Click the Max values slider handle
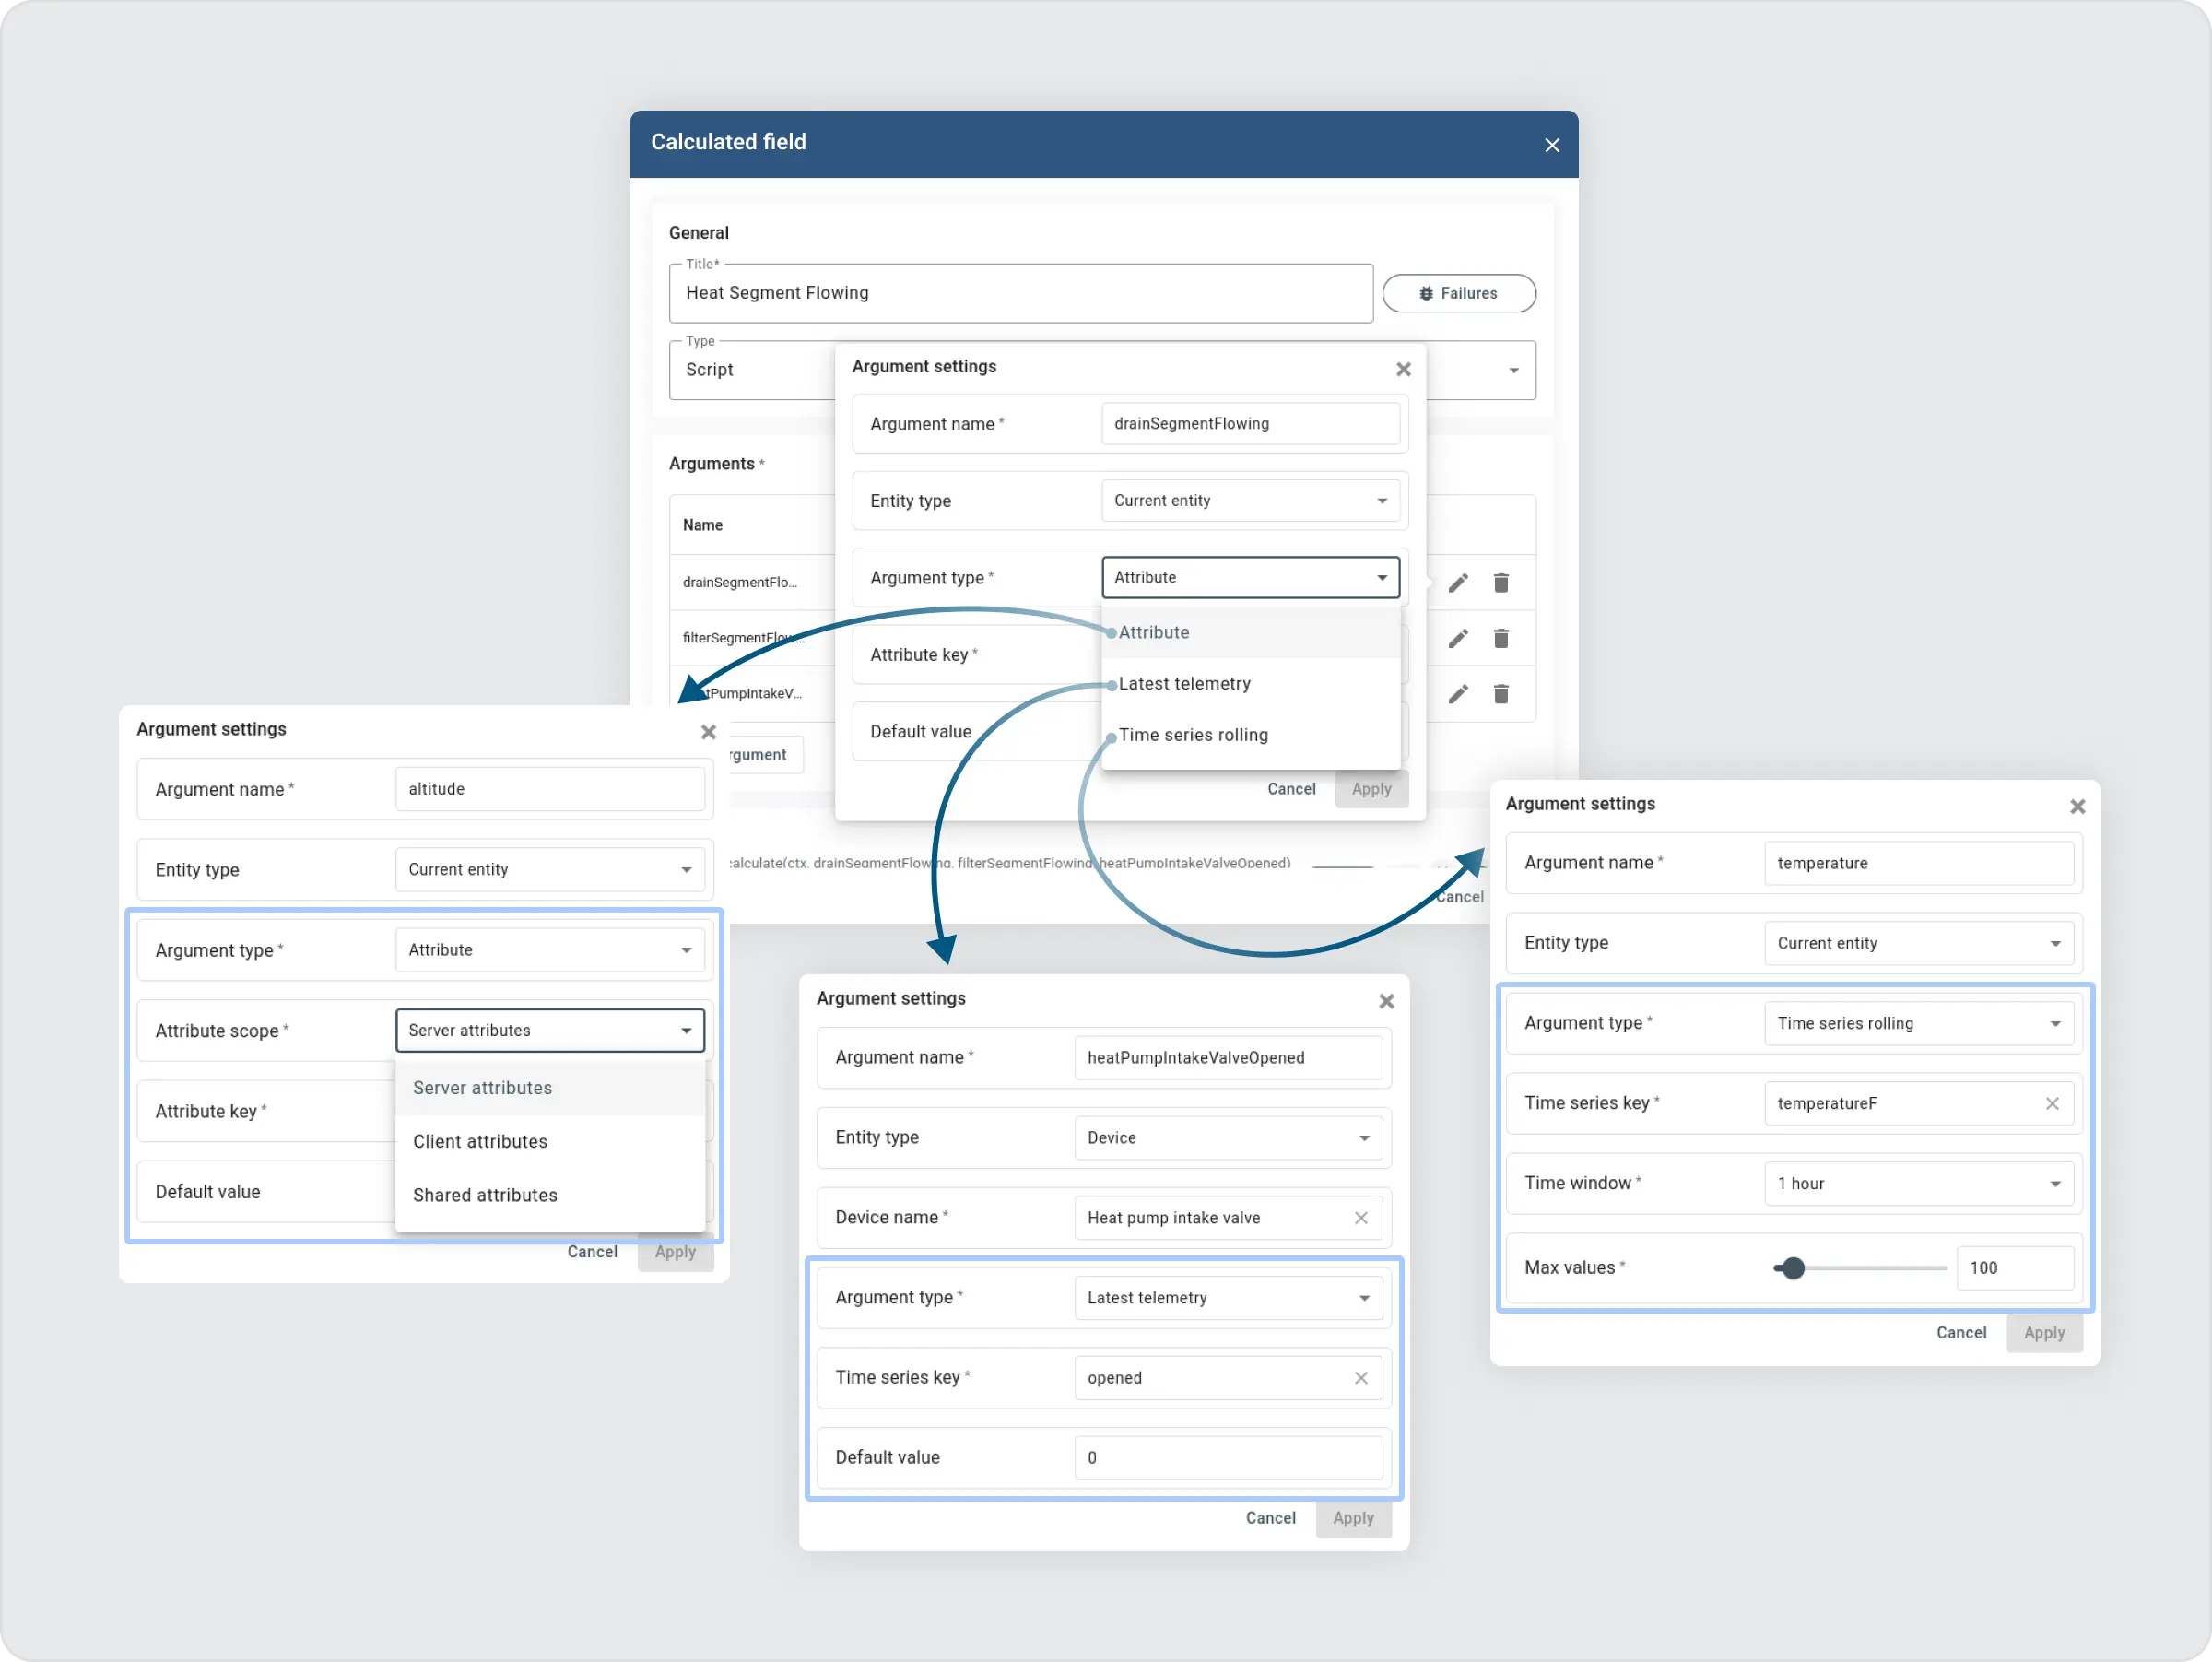The height and width of the screenshot is (1662, 2212). (x=1792, y=1268)
